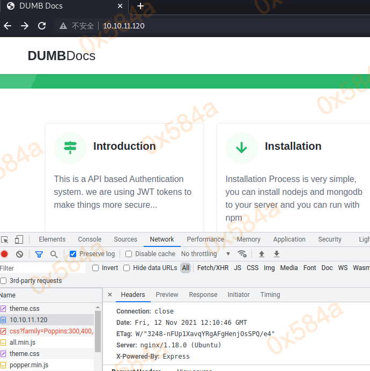Click the network Filter text field

43,268
